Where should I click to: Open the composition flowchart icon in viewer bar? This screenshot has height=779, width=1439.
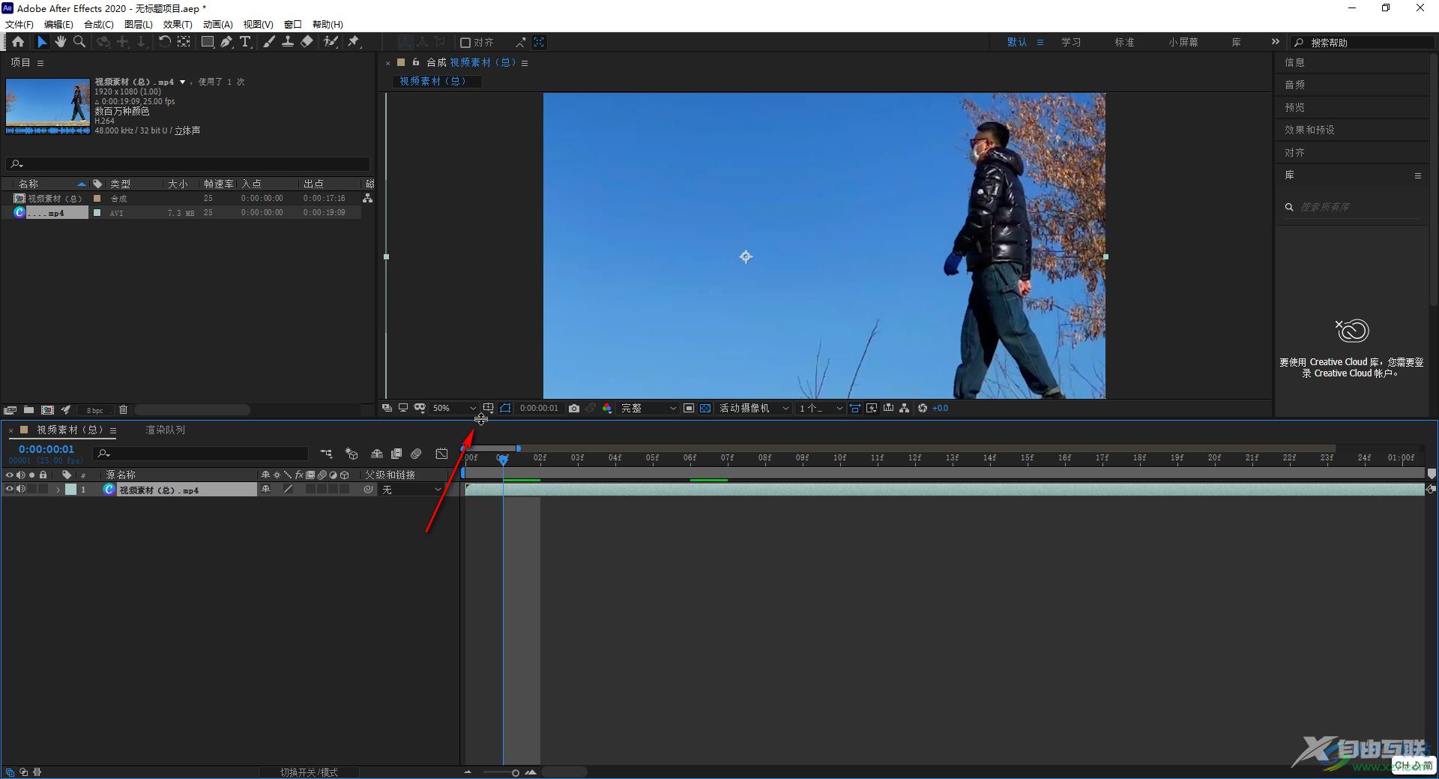click(x=905, y=408)
